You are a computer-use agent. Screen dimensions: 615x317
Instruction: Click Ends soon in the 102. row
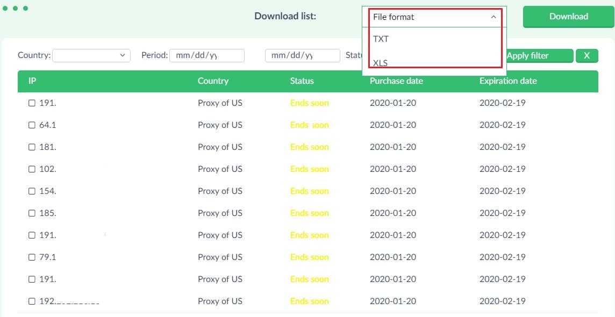pos(310,169)
